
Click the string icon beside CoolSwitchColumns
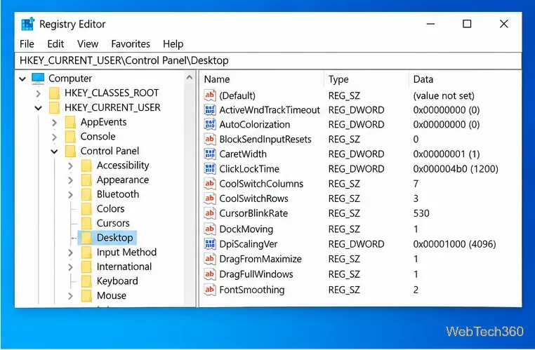210,184
